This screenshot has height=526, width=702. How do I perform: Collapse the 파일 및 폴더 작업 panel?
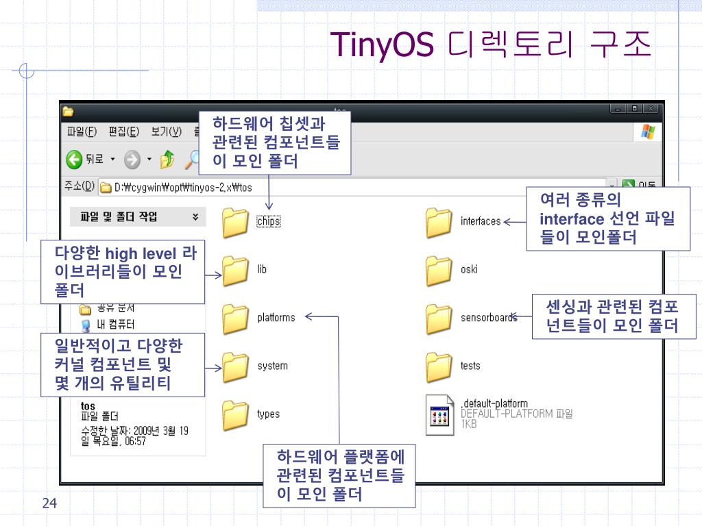click(195, 217)
